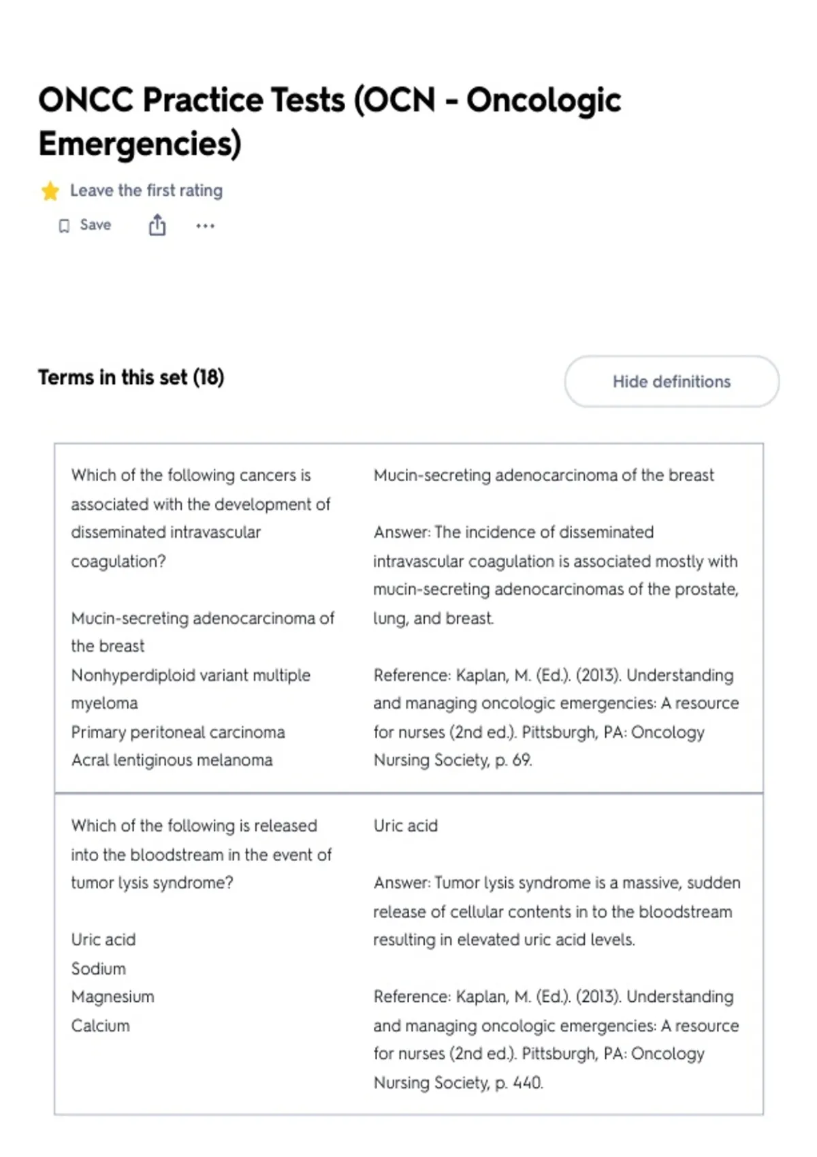817x1157 pixels.
Task: Click the Acral lentiginous melanoma option
Action: 172,760
